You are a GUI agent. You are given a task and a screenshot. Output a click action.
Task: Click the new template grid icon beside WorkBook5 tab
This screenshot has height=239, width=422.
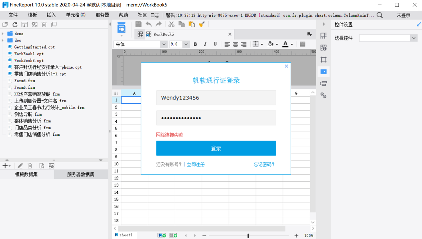[140, 34]
